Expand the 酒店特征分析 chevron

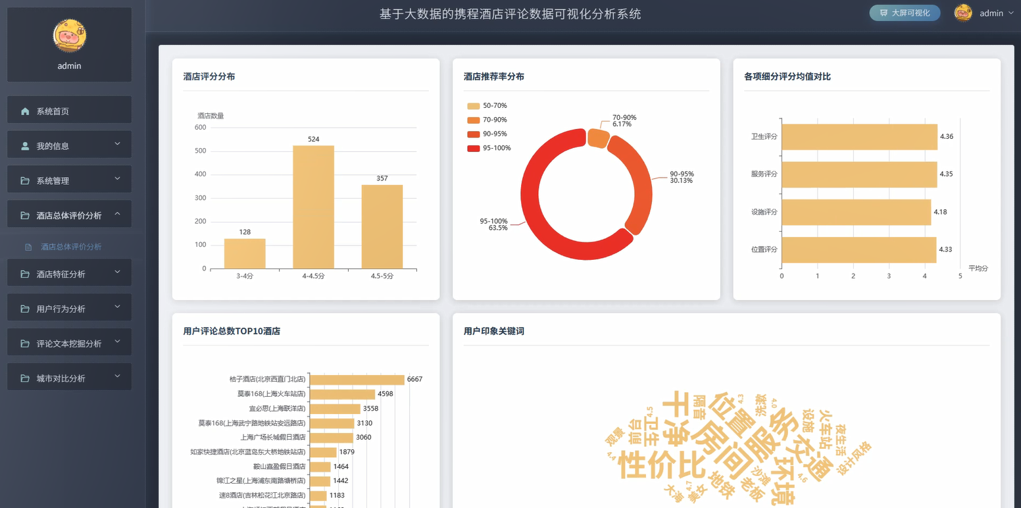(117, 272)
